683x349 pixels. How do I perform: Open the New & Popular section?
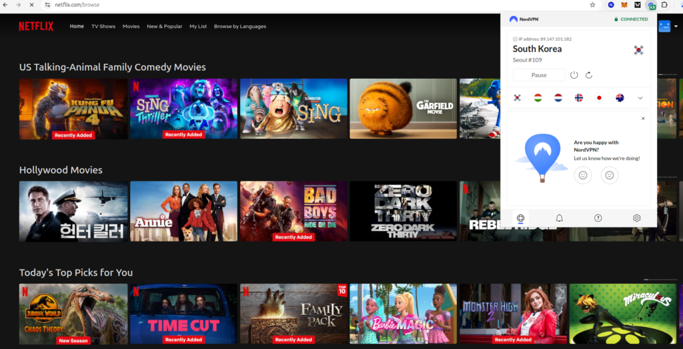[x=165, y=26]
